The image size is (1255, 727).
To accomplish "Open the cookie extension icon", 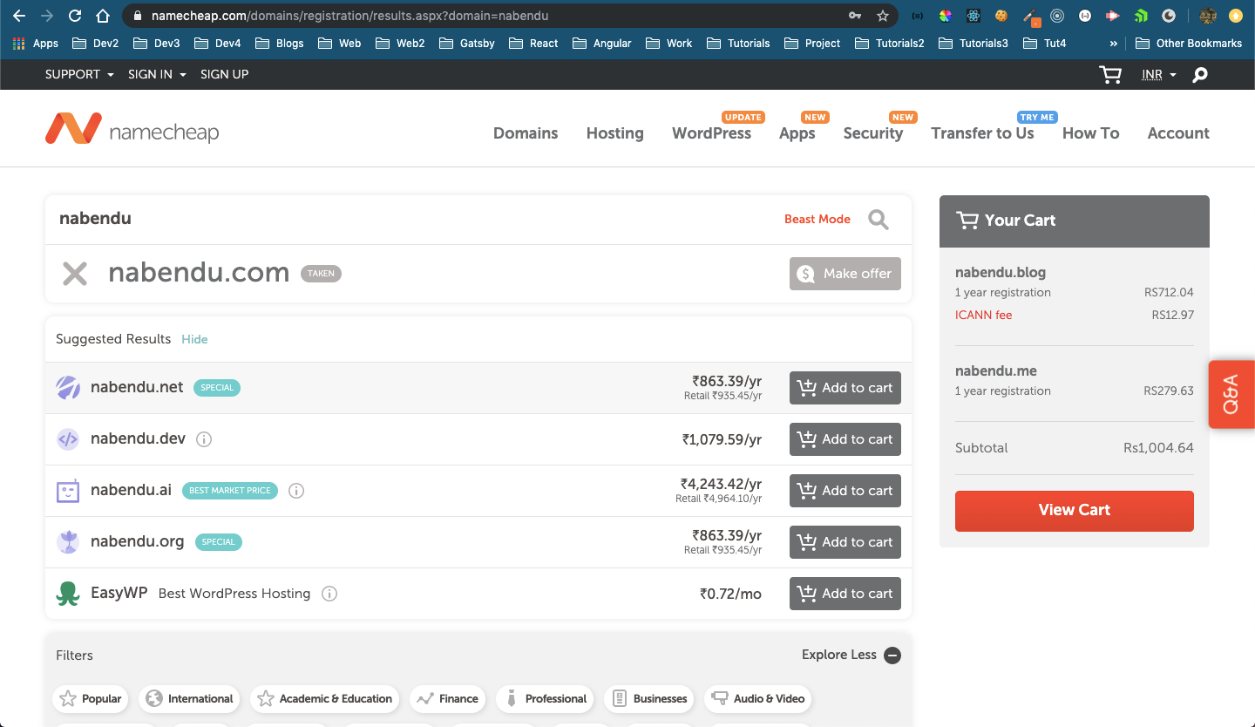I will click(x=1001, y=16).
